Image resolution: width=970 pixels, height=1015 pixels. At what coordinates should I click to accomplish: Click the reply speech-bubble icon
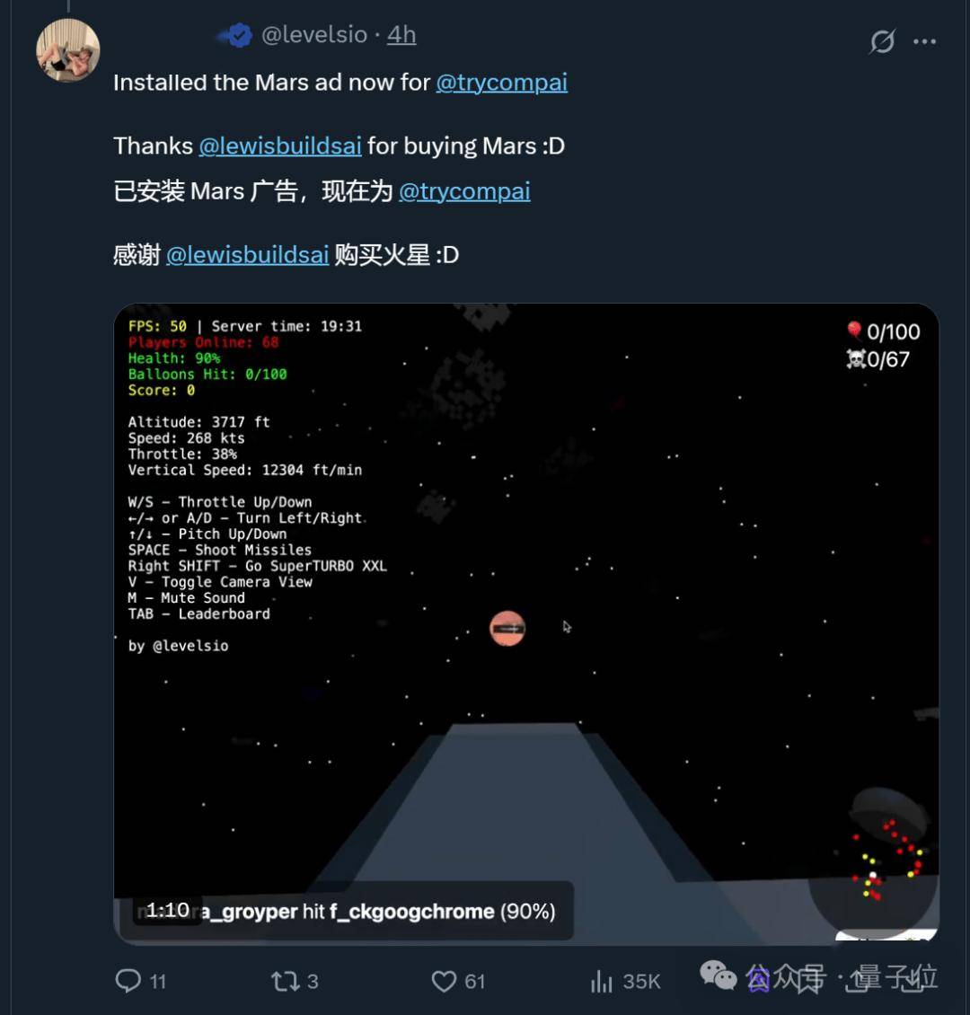pyautogui.click(x=128, y=981)
